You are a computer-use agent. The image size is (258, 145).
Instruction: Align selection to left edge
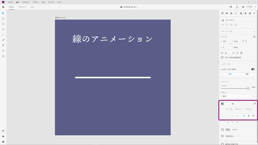coord(241,13)
